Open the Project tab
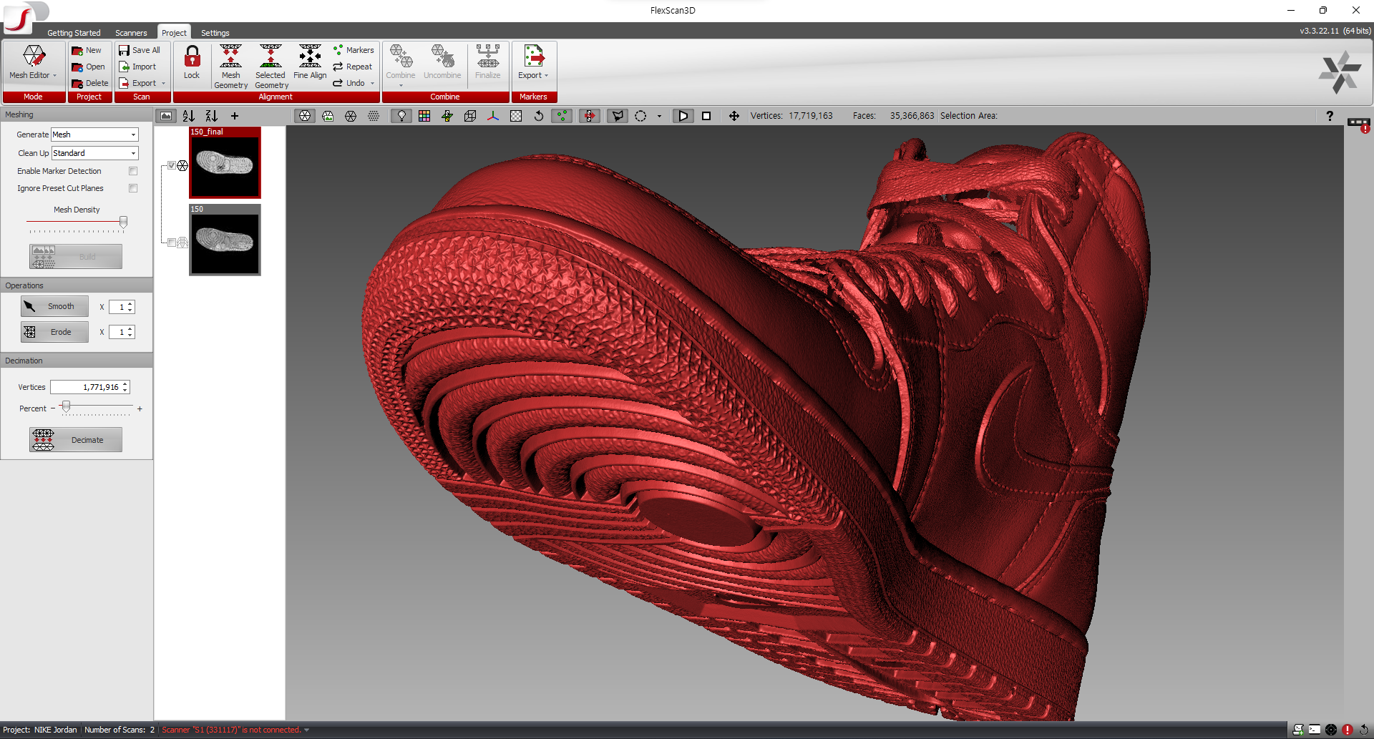Viewport: 1374px width, 739px height. (174, 33)
